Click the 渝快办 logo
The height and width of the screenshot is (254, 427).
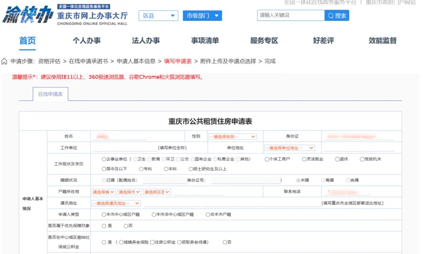pyautogui.click(x=27, y=15)
